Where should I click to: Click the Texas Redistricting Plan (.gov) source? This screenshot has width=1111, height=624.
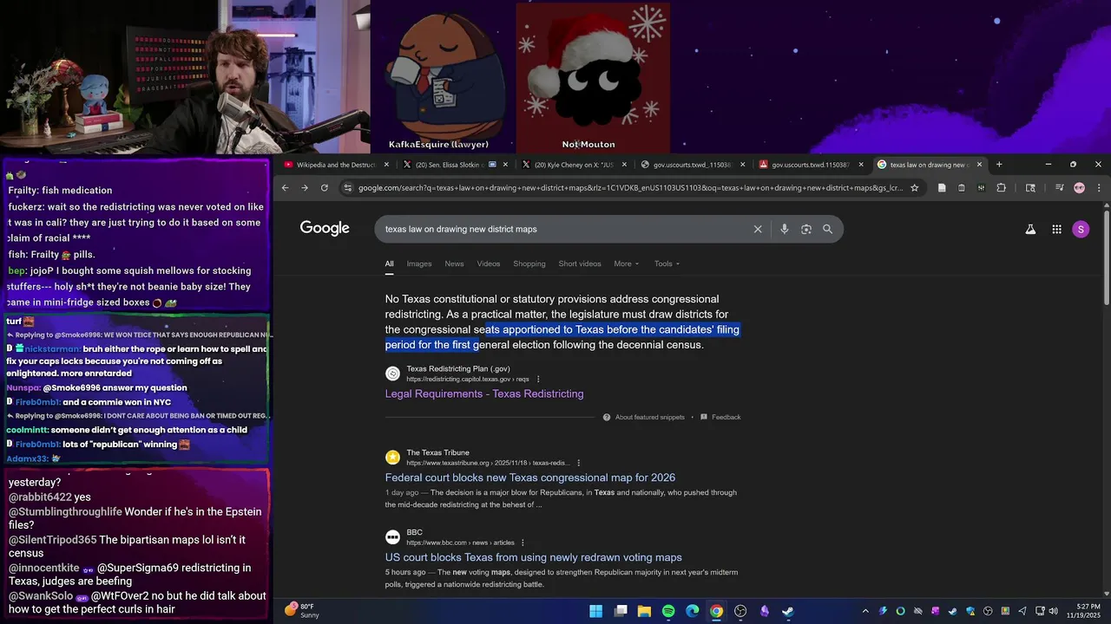point(458,369)
